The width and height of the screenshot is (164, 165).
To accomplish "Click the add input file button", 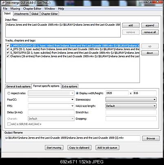I will (131, 25).
